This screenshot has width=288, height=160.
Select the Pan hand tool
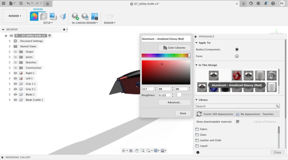(x=137, y=151)
